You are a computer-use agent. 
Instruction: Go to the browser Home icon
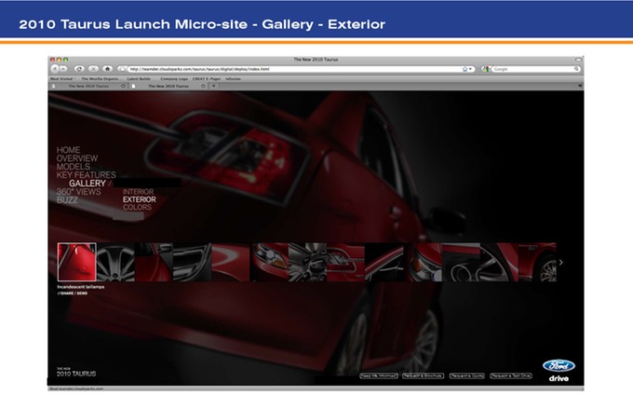(x=107, y=69)
